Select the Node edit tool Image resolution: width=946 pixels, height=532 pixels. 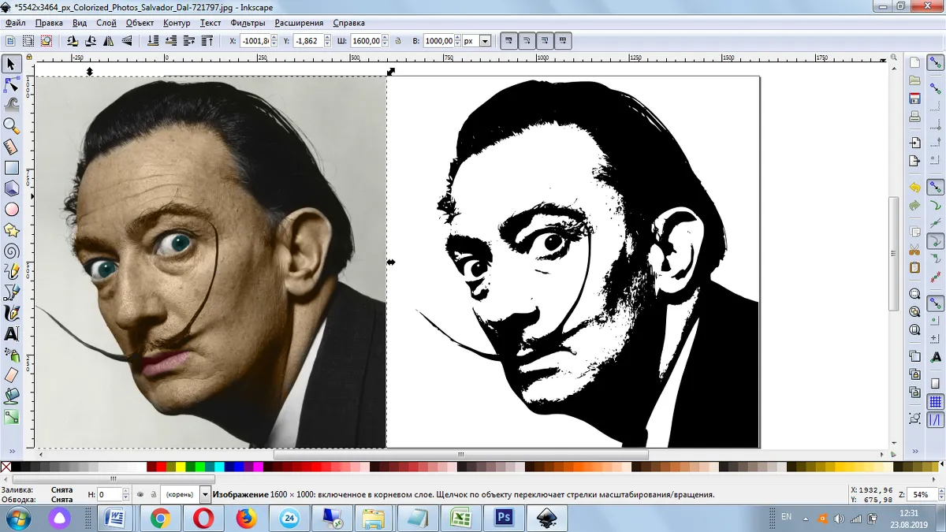click(x=12, y=84)
